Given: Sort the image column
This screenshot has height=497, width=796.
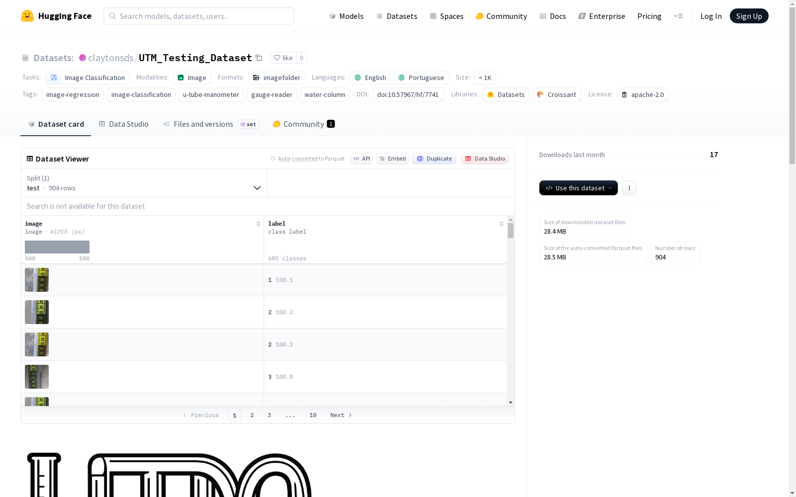Looking at the screenshot, I should point(258,224).
